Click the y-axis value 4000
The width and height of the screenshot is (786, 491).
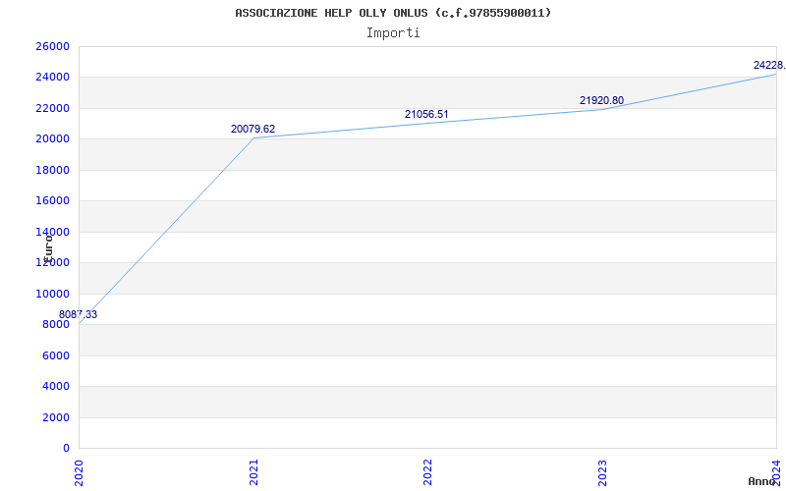[x=56, y=386]
